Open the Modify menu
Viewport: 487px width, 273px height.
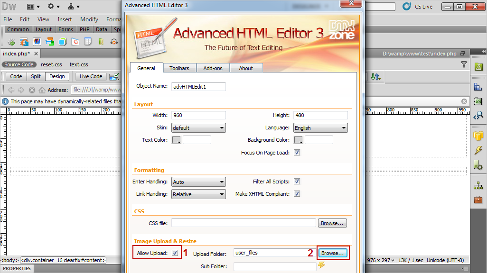[89, 19]
